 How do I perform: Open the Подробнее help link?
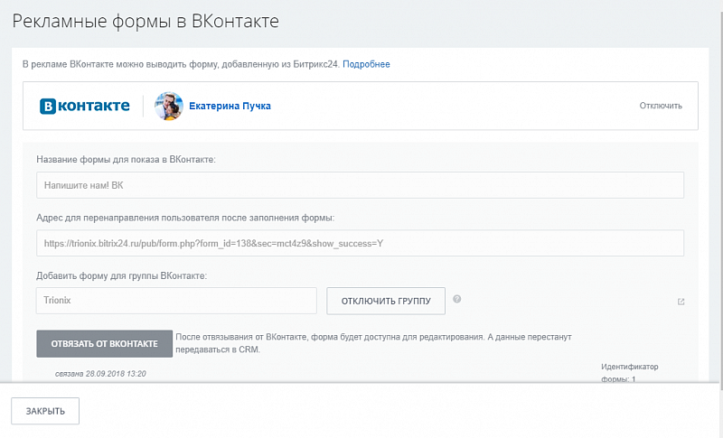pos(366,64)
